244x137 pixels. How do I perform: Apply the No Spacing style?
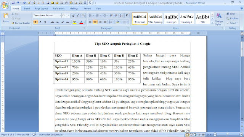(155, 19)
